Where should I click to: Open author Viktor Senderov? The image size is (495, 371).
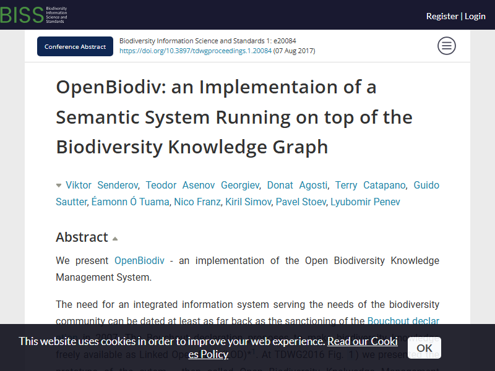[102, 185]
